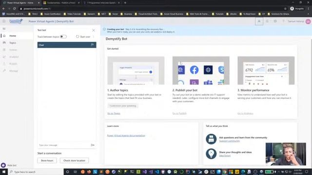Click Hide bot at bottom left

(9, 165)
